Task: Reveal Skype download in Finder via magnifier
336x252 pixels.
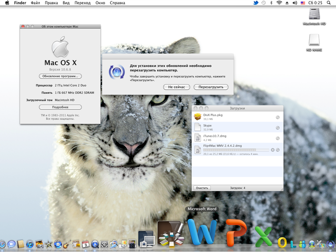Action: (x=277, y=128)
